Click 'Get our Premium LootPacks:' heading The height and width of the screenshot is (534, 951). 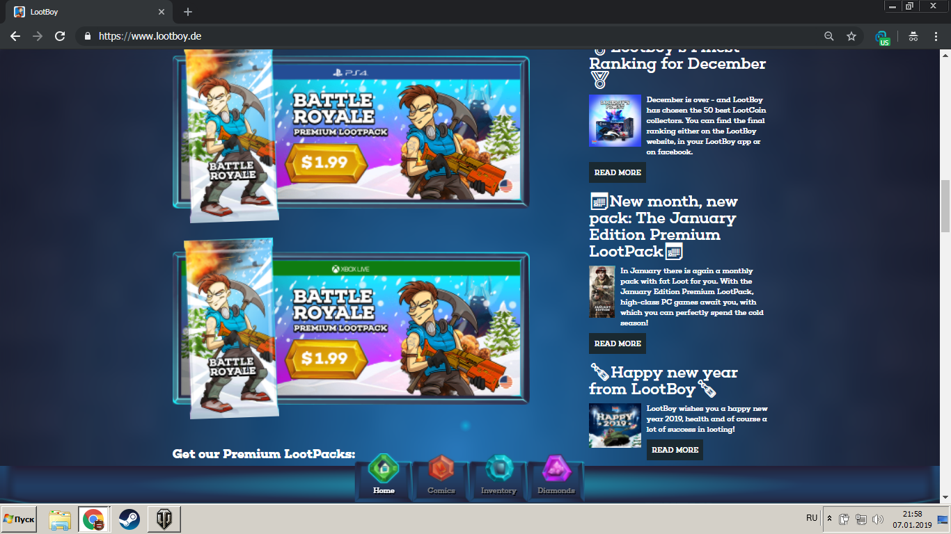264,454
